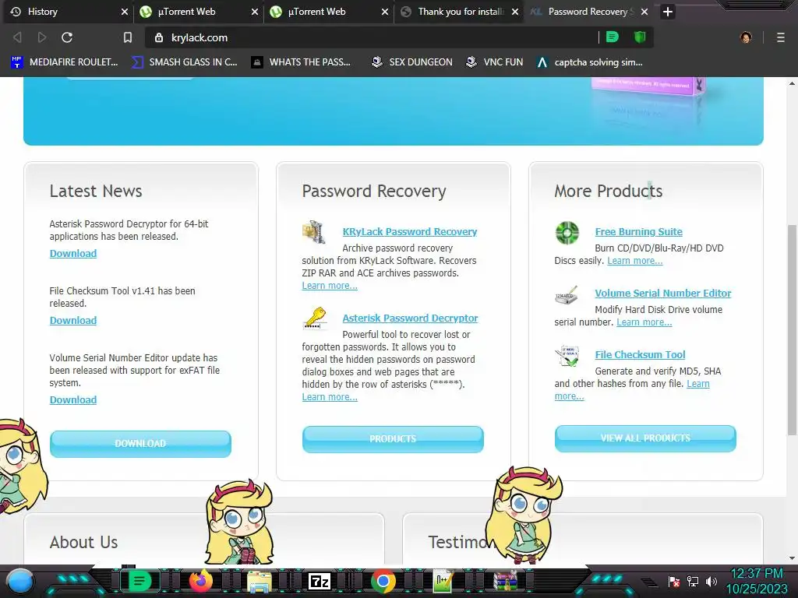Open the KRyLack Password Recovery link

pyautogui.click(x=410, y=231)
